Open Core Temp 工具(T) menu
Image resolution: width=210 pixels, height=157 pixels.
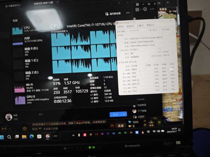click(x=140, y=26)
